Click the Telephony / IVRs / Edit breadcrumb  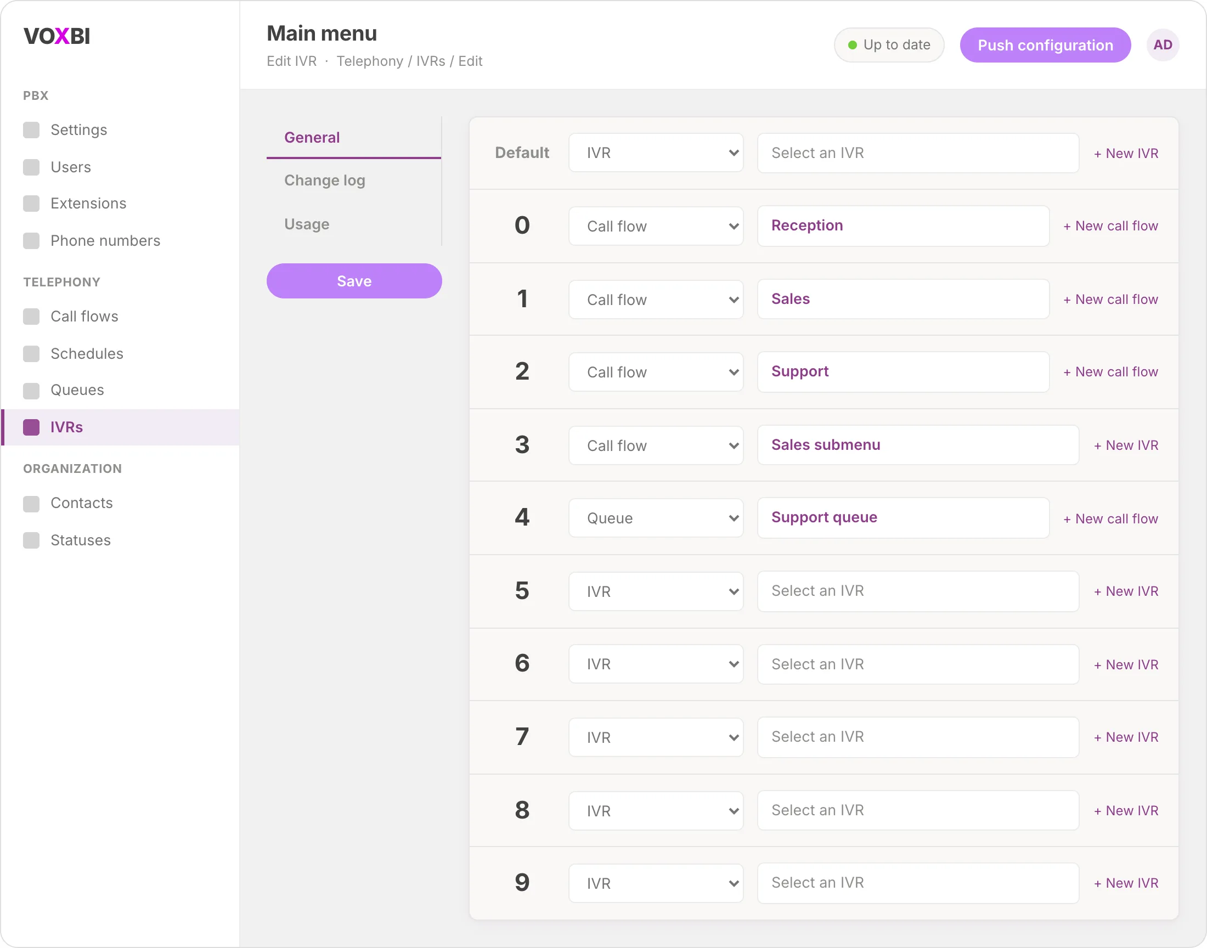(x=409, y=61)
